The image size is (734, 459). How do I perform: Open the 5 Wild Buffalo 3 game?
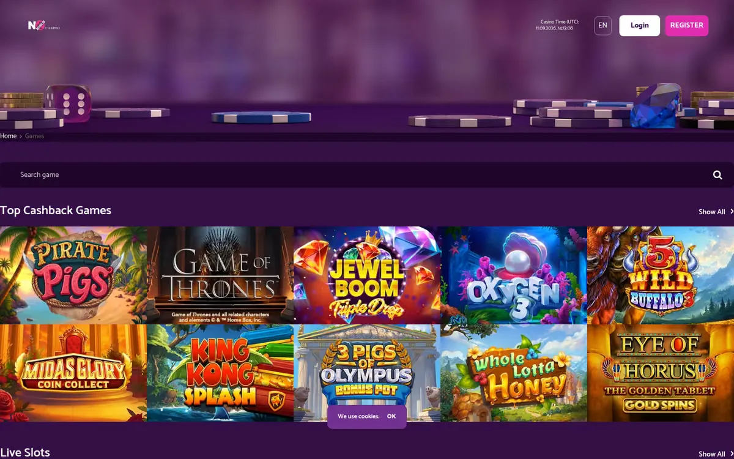click(661, 275)
